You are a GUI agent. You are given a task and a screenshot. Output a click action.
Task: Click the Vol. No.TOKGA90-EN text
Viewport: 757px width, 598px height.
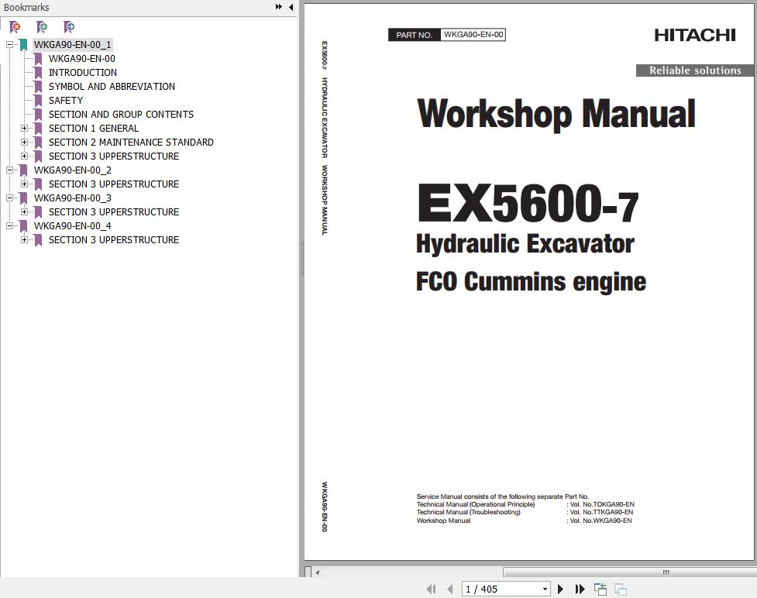point(602,504)
